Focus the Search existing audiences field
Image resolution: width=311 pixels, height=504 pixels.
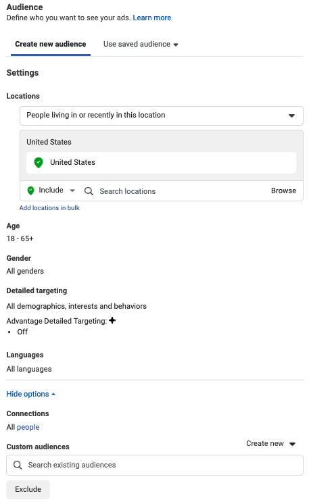point(155,465)
